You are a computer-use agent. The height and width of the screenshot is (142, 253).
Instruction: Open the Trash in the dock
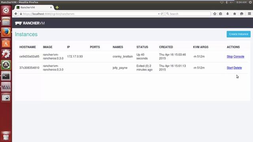6,136
